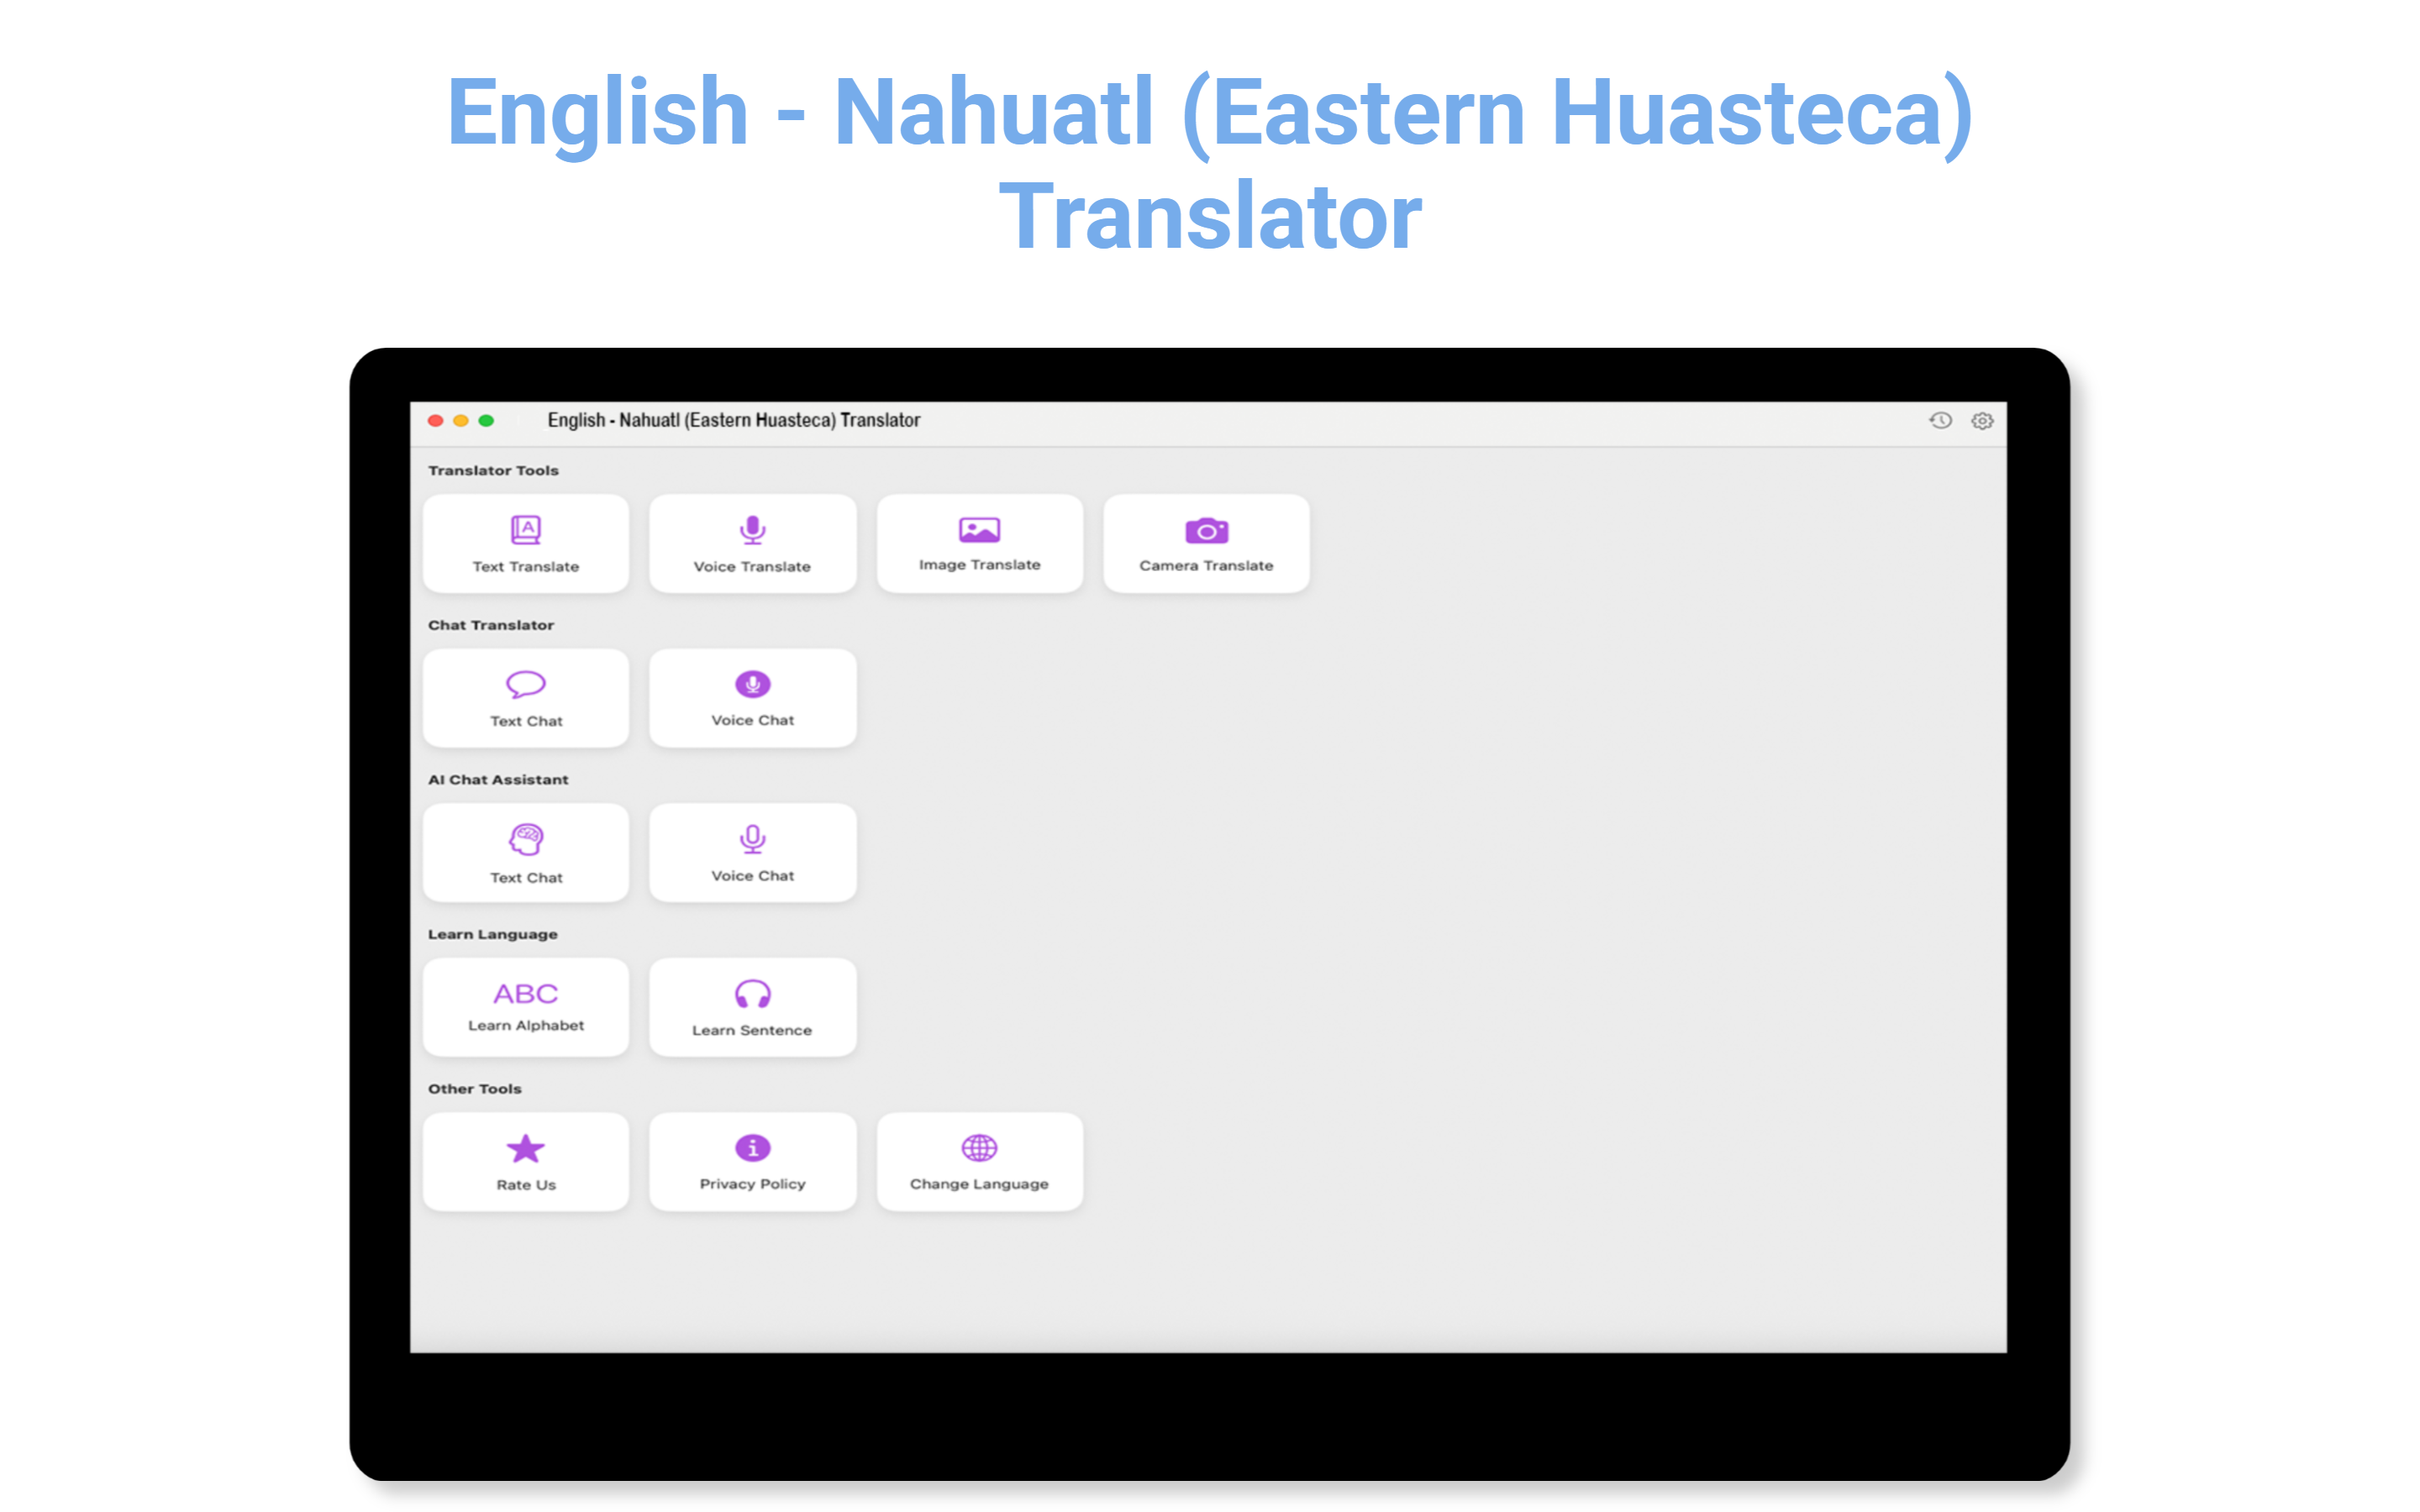Open the Learn Alphabet ABC card
Screen dimensions: 2420x1512
tap(526, 1007)
